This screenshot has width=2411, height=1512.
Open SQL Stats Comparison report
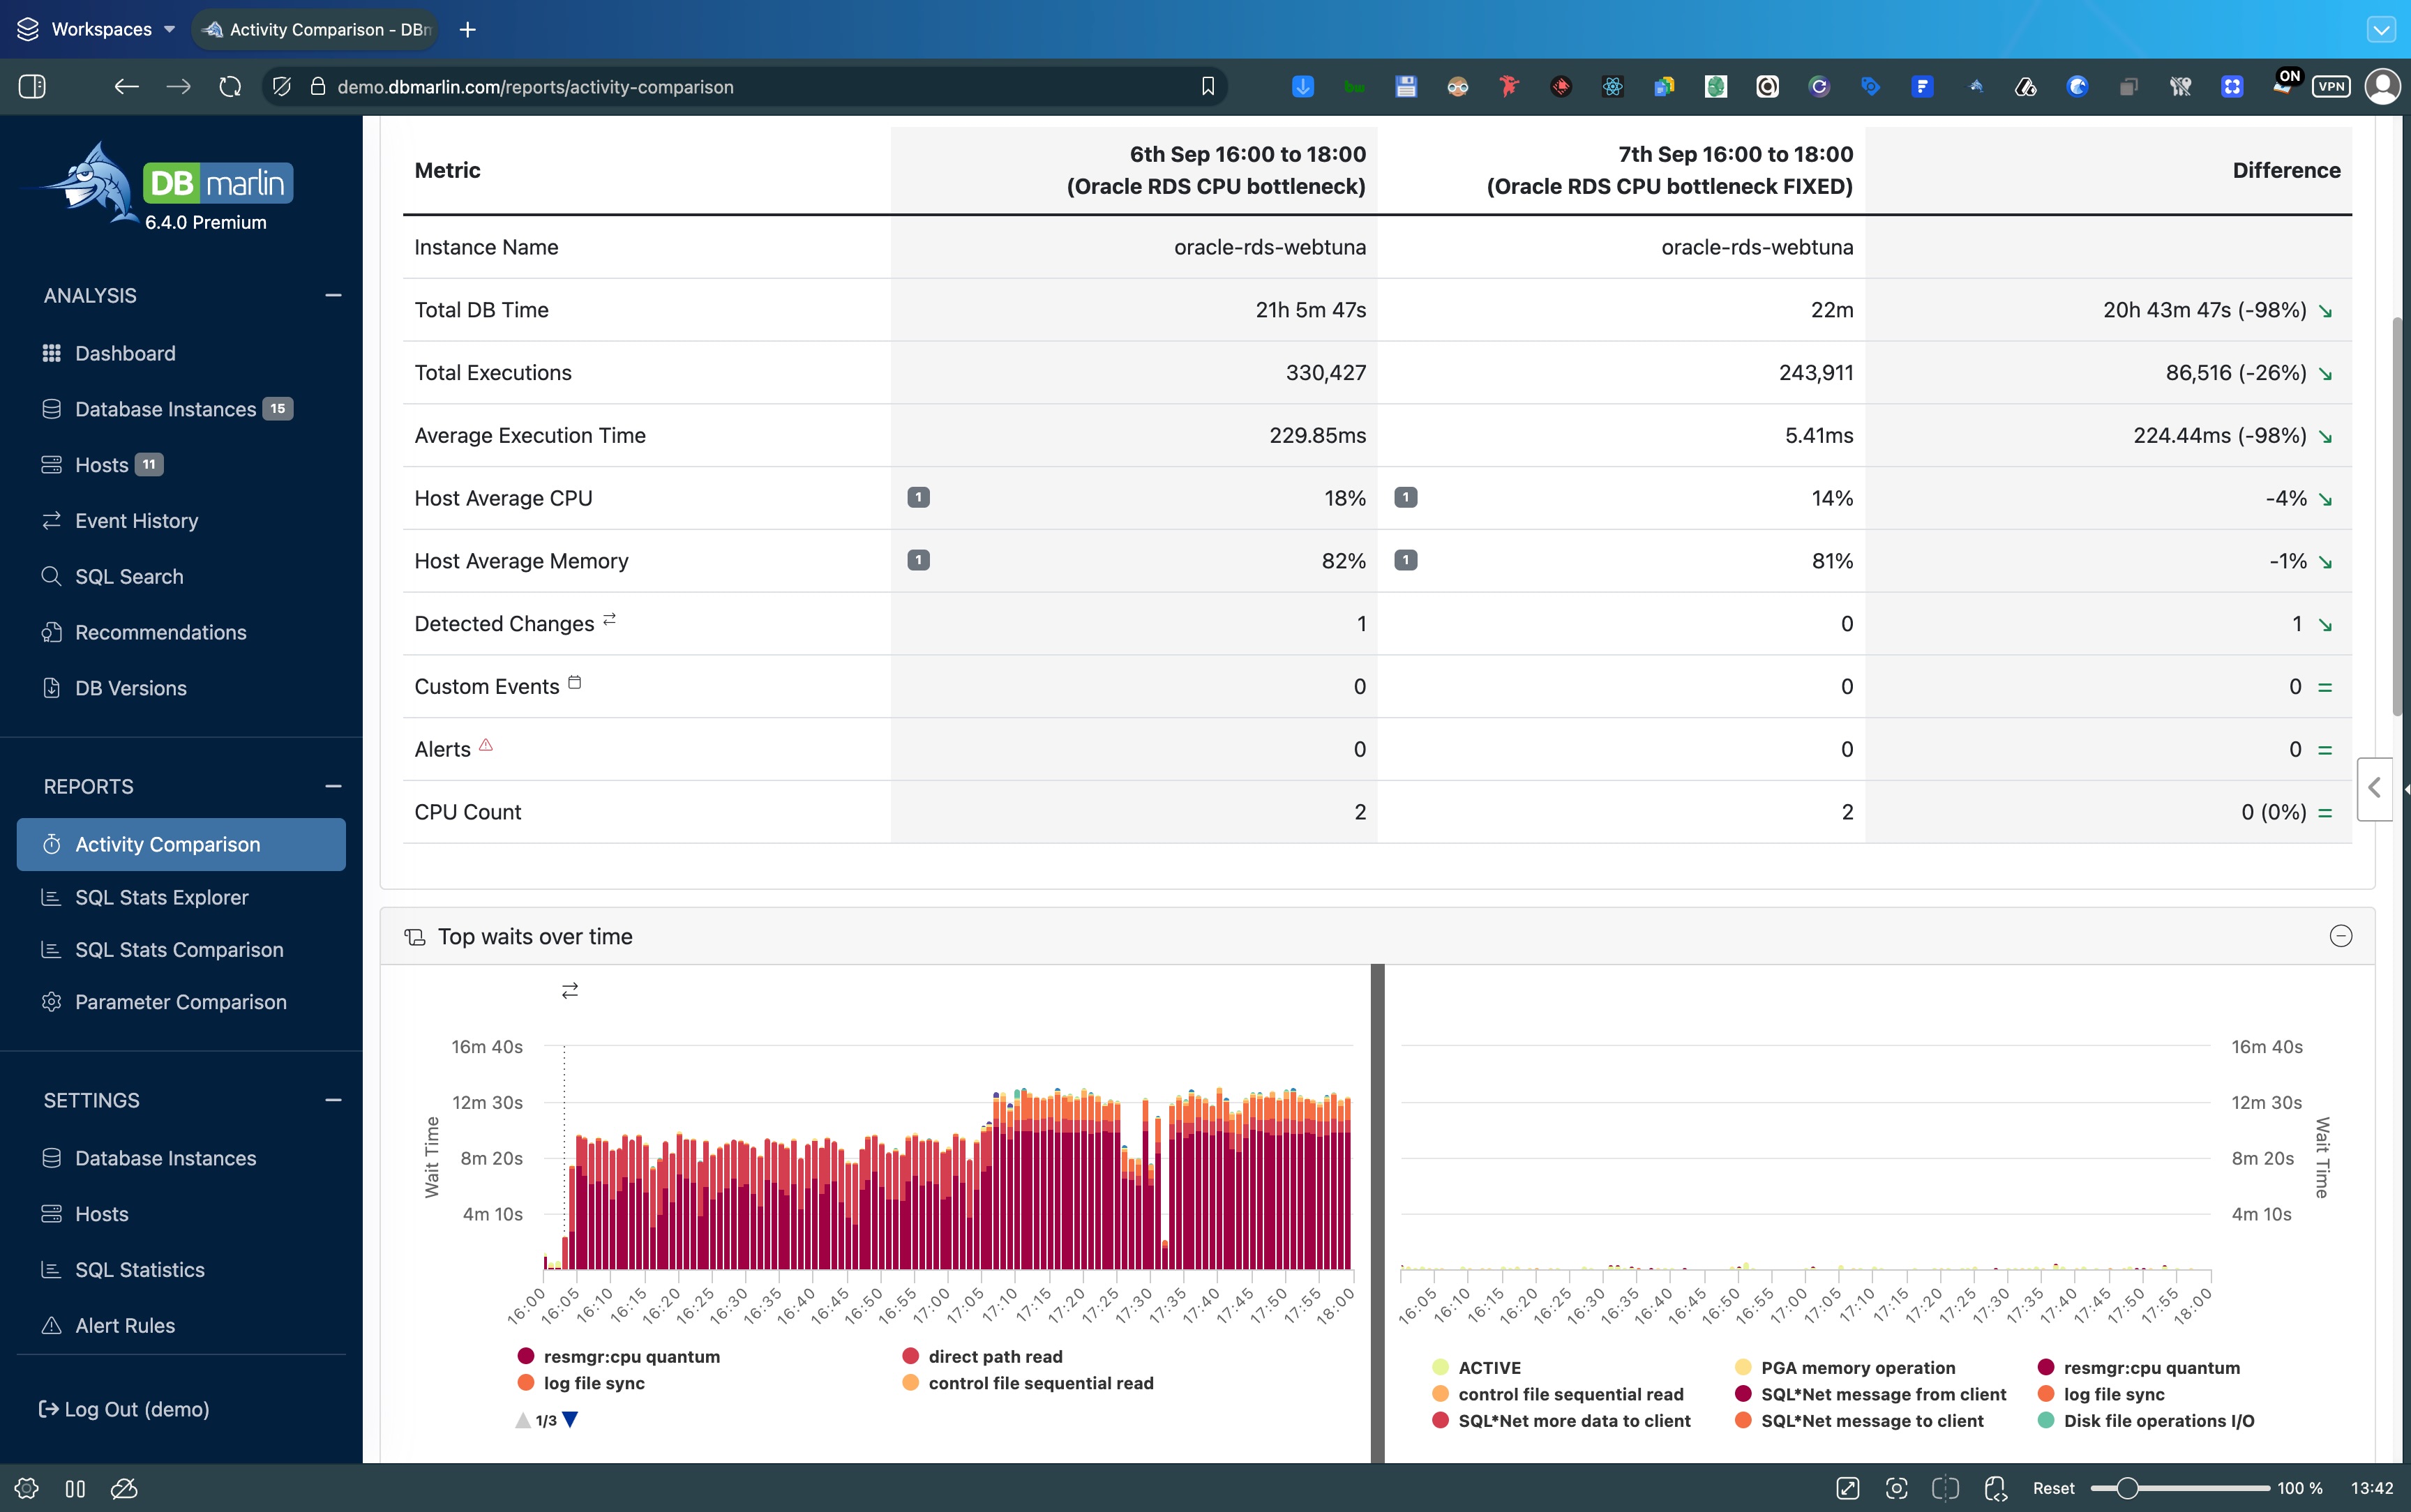(163, 950)
